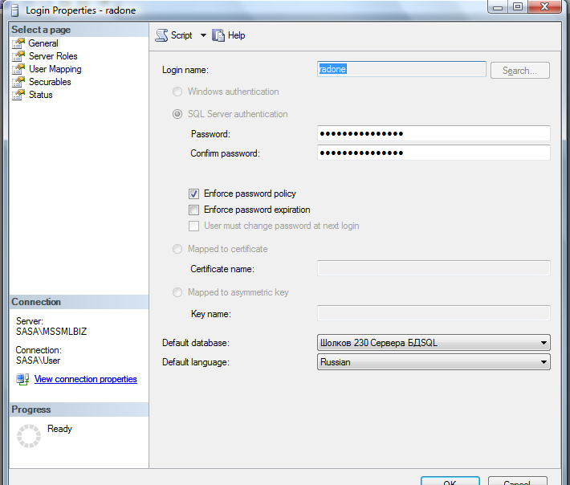The image size is (570, 485).
Task: Click the Ready status text
Action: click(x=59, y=429)
